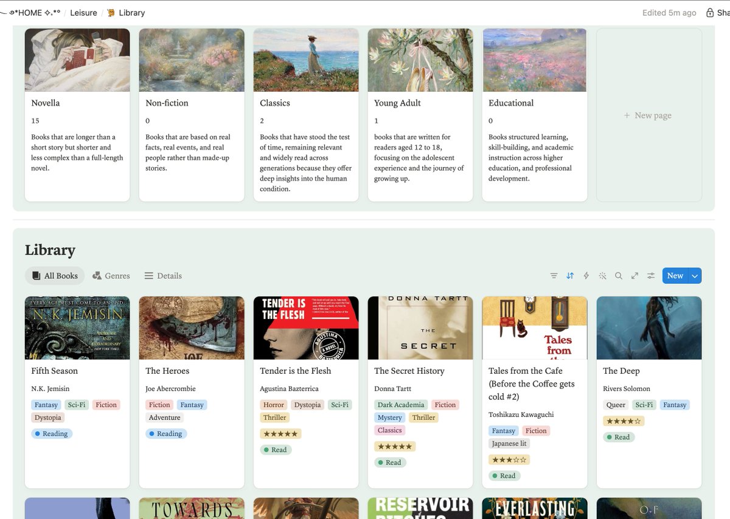Click Tender is the Flesh title

(x=296, y=371)
